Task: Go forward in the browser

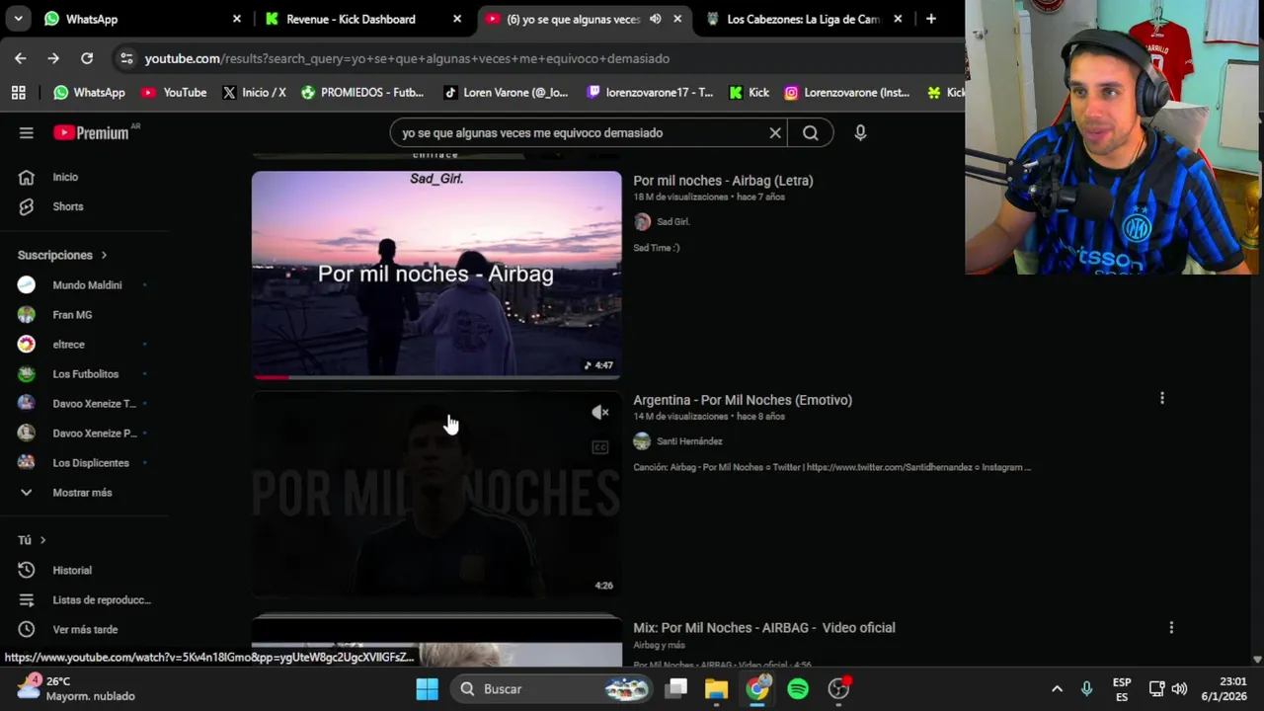Action: tap(53, 58)
